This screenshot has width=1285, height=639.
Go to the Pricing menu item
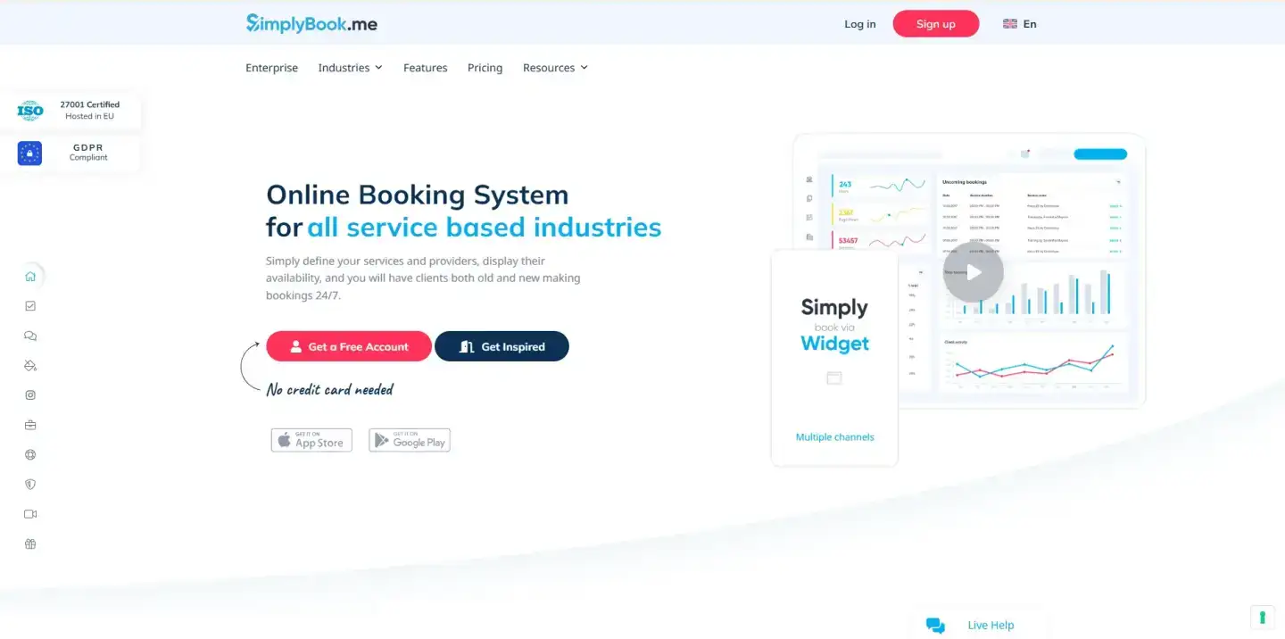point(485,68)
